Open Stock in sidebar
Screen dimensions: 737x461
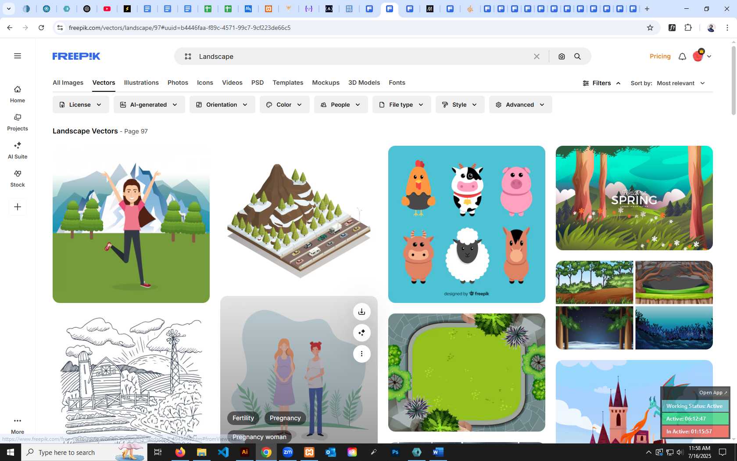point(18,179)
